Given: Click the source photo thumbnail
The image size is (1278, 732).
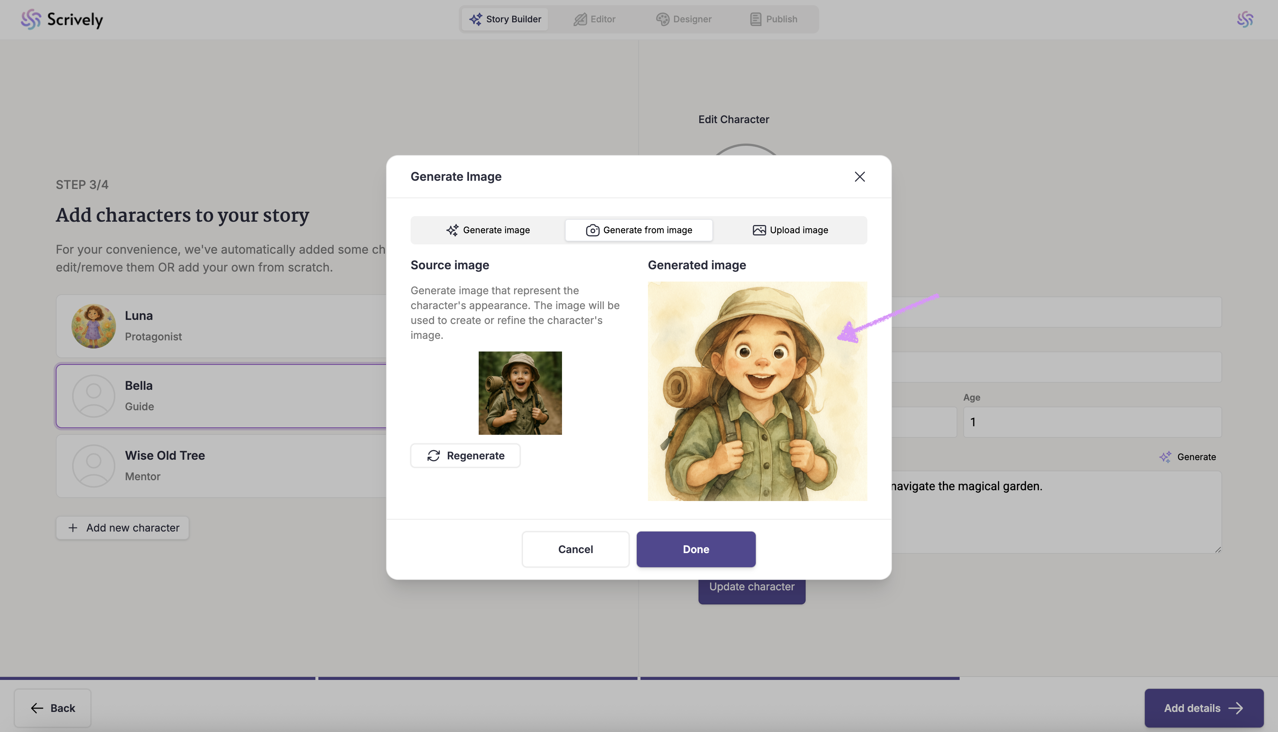Looking at the screenshot, I should tap(520, 393).
